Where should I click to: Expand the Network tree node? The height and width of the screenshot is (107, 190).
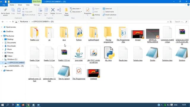(x=1, y=70)
